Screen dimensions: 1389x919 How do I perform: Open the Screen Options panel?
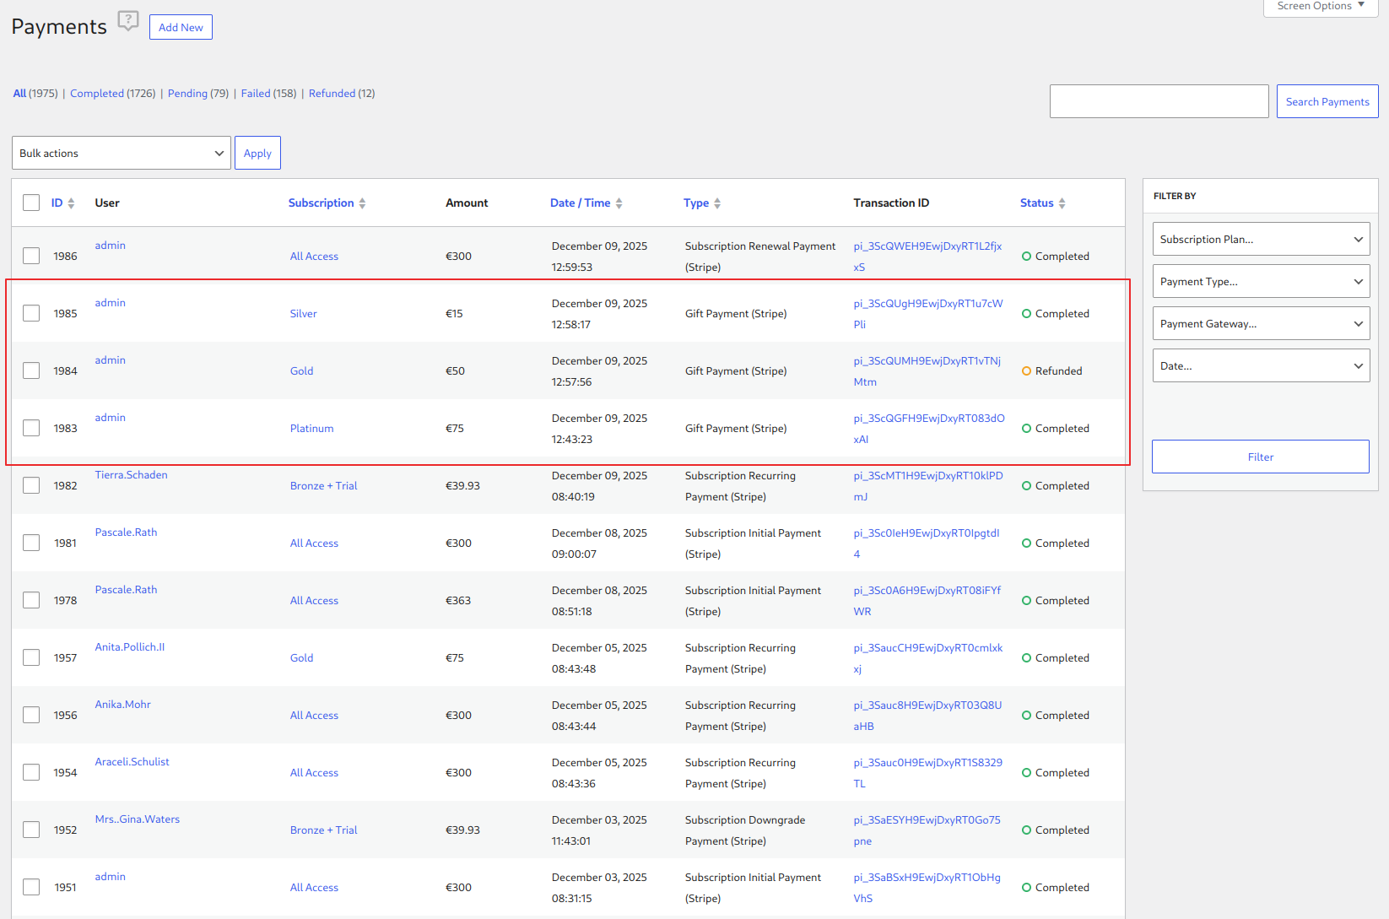tap(1320, 7)
